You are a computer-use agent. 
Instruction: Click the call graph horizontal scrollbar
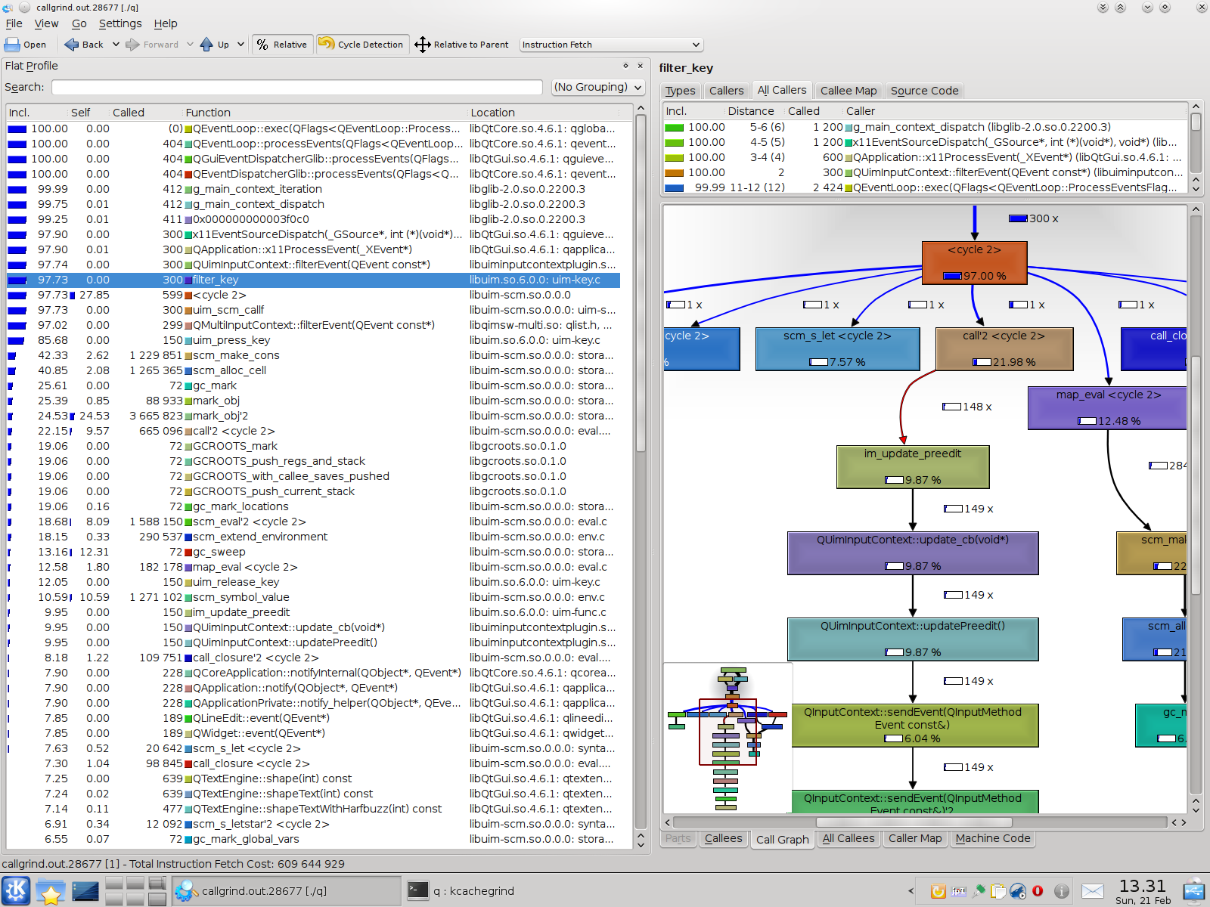(x=913, y=822)
